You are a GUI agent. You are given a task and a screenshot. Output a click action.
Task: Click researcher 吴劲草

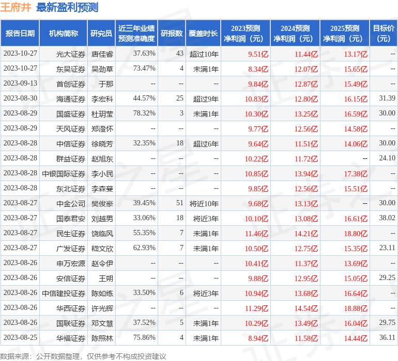pos(102,69)
